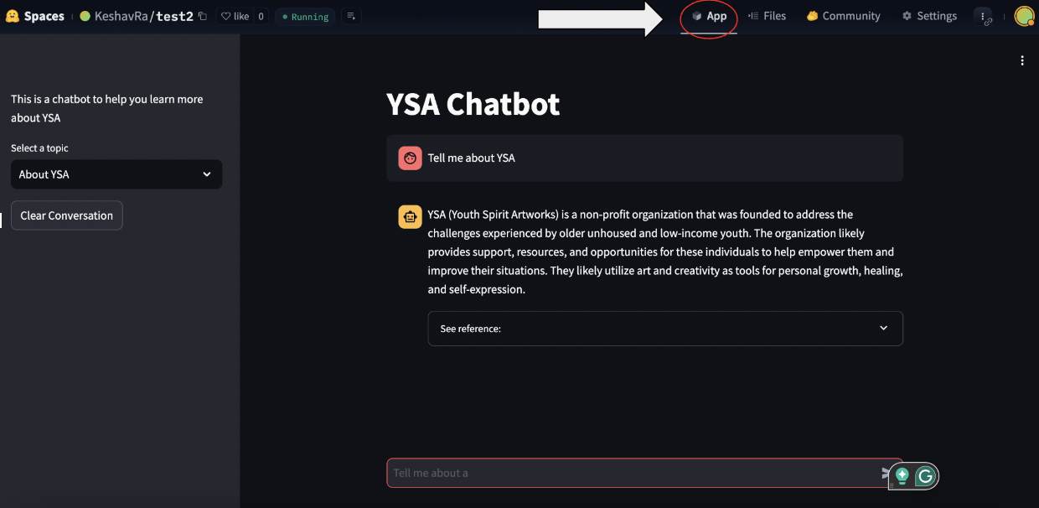Open the Streamlit three-dot main menu
Screen dimensions: 1039x508
(1021, 60)
